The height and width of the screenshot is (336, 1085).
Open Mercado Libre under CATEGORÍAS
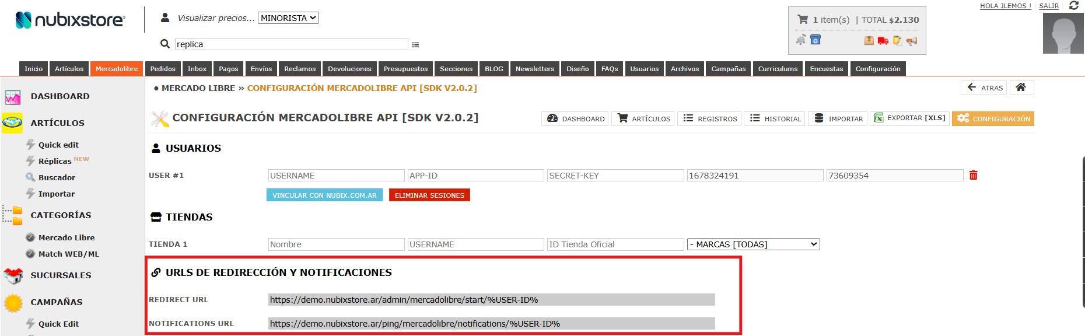[x=66, y=237]
